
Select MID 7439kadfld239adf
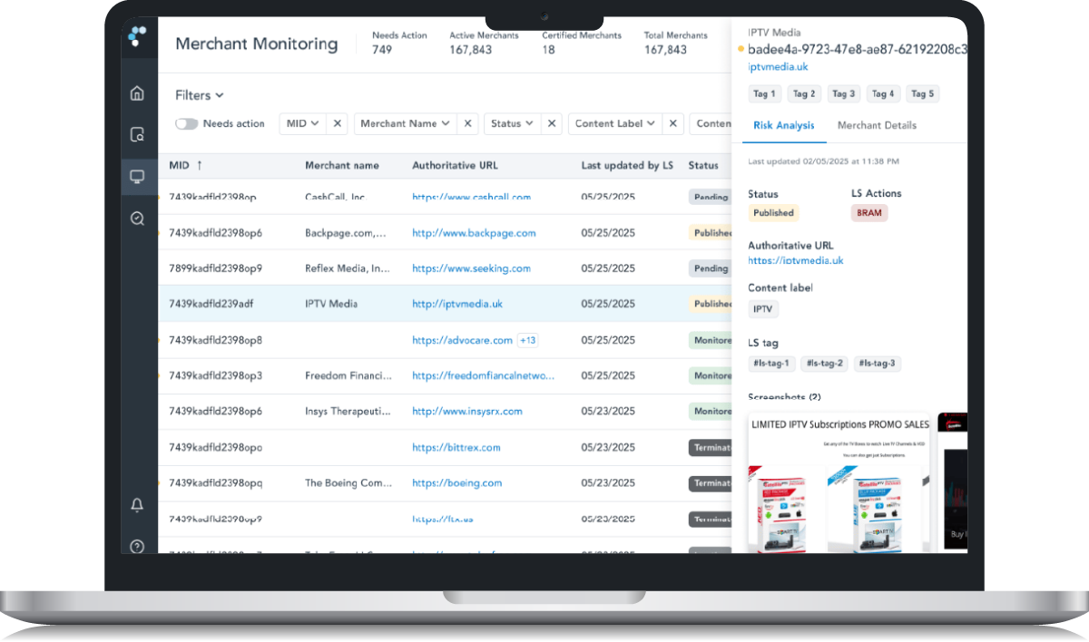point(211,304)
